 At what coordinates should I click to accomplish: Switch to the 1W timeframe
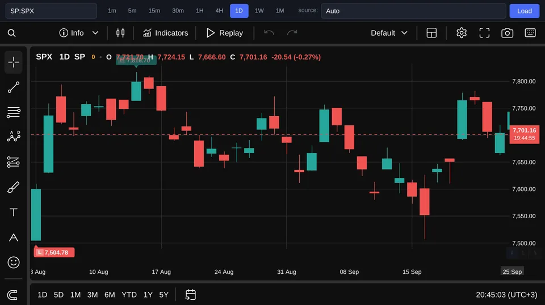259,11
